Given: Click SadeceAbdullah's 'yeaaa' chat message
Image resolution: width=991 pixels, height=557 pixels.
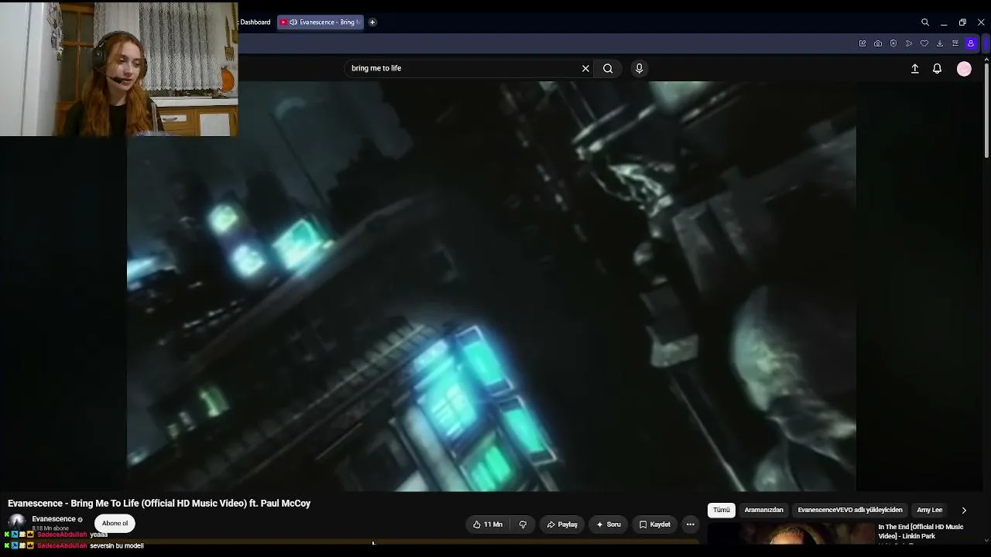Looking at the screenshot, I should click(x=99, y=535).
